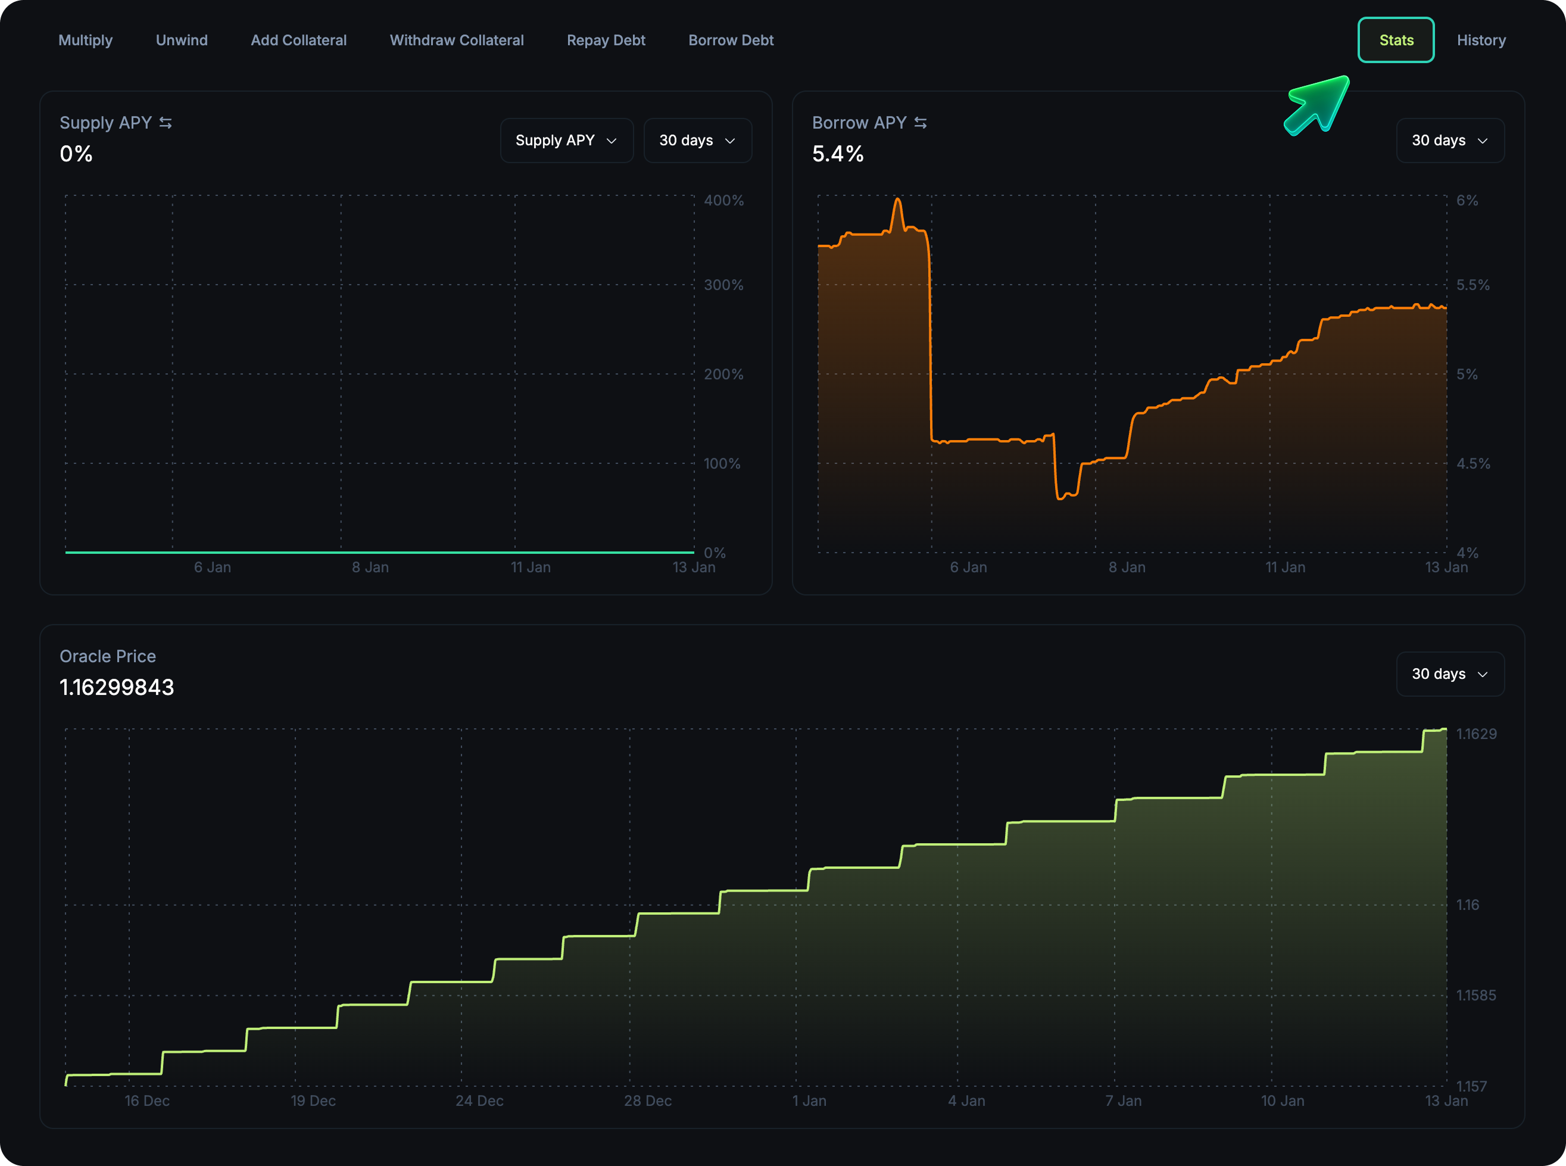Open the Repay Debt tab
This screenshot has height=1166, width=1566.
coord(606,40)
